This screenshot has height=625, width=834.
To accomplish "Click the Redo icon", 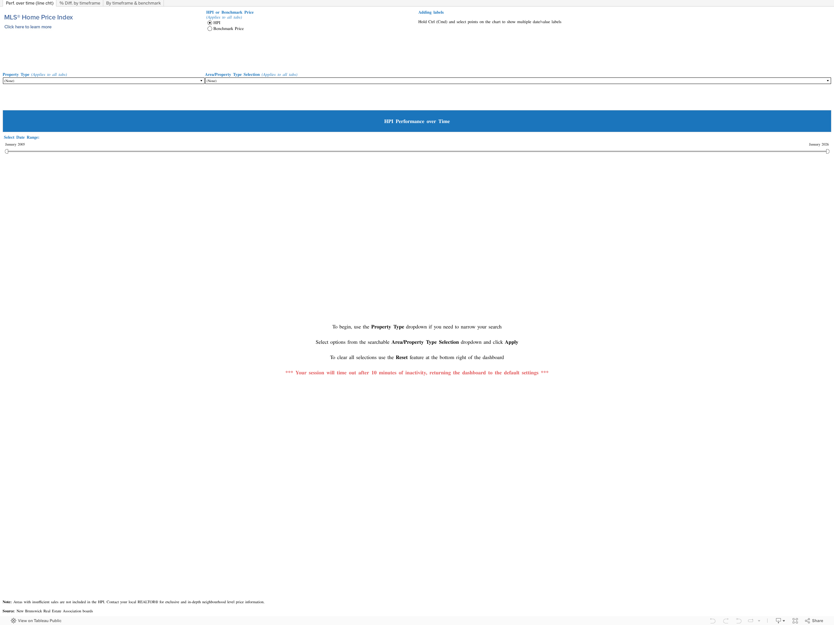I will tap(726, 620).
